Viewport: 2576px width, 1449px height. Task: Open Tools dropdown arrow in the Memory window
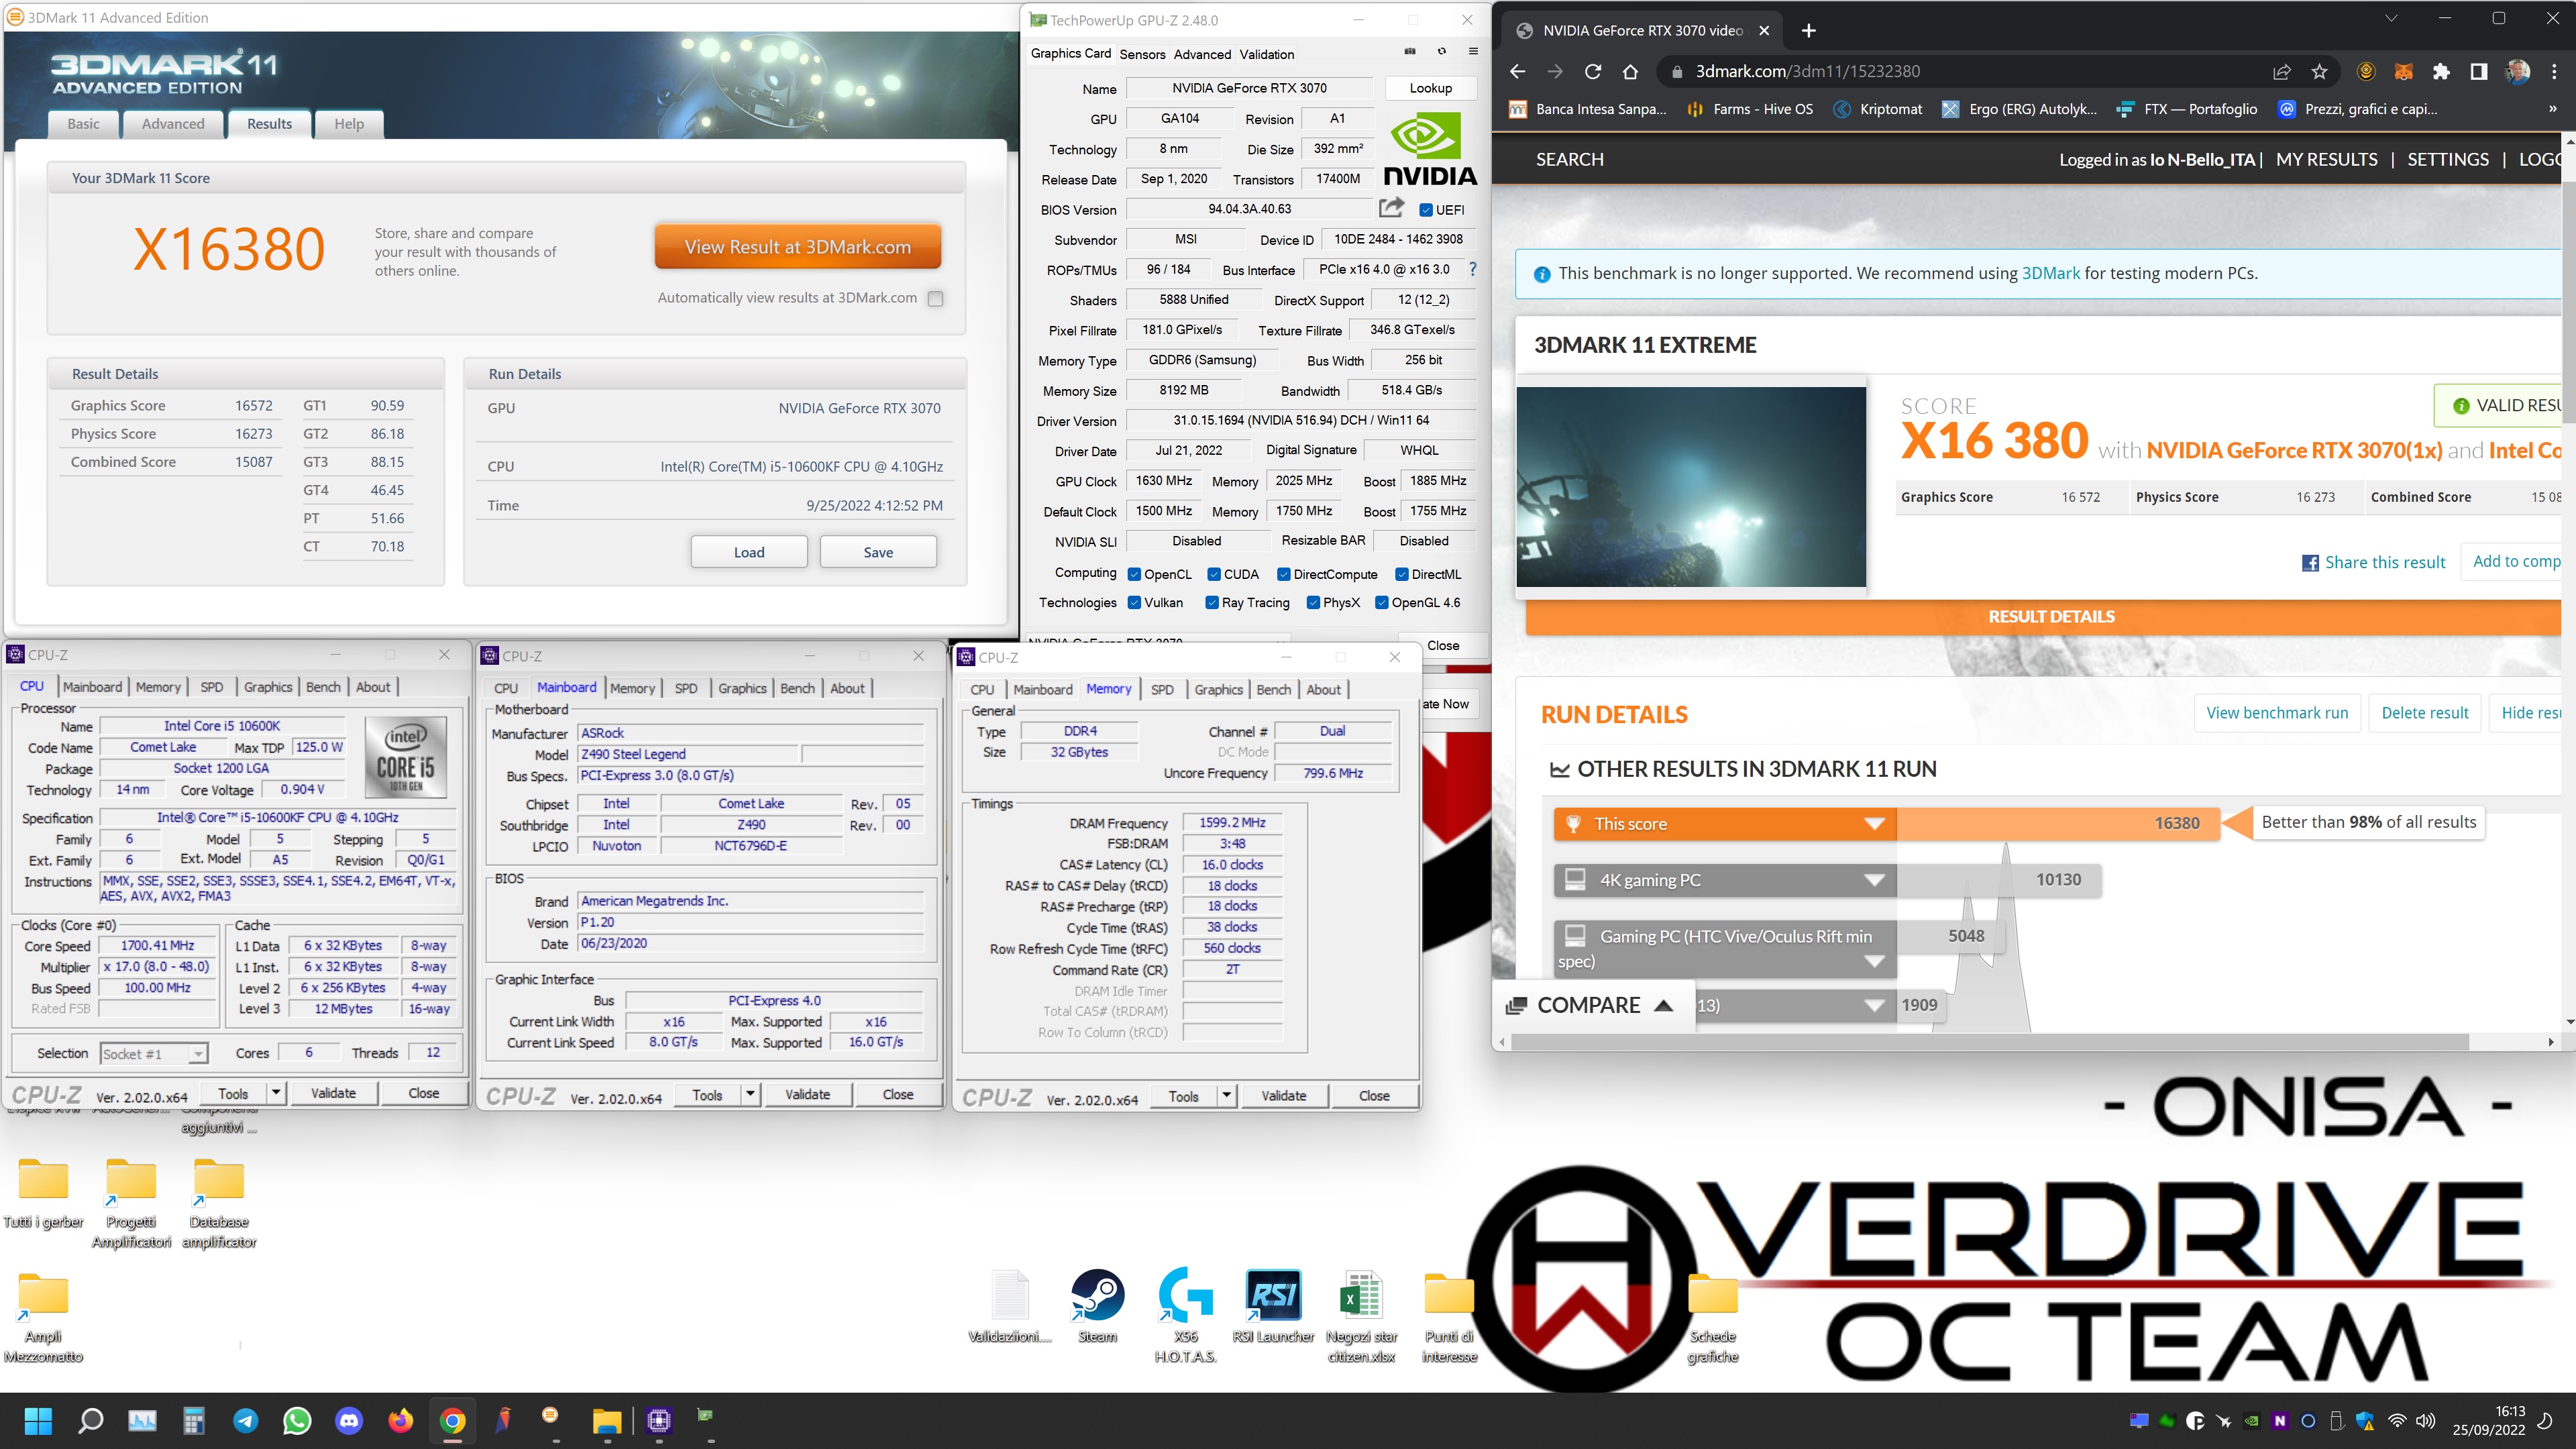1226,1095
